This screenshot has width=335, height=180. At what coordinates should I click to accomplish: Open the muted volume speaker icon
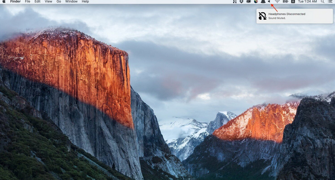[x=269, y=1]
